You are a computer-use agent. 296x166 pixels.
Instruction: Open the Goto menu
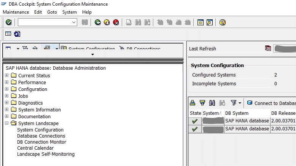click(52, 12)
